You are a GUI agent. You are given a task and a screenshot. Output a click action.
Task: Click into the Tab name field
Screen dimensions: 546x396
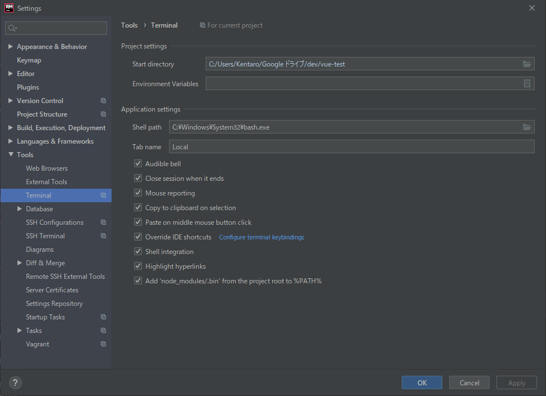pyautogui.click(x=352, y=146)
